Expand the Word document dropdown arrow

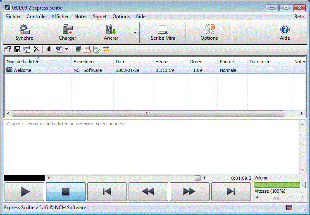67,49
